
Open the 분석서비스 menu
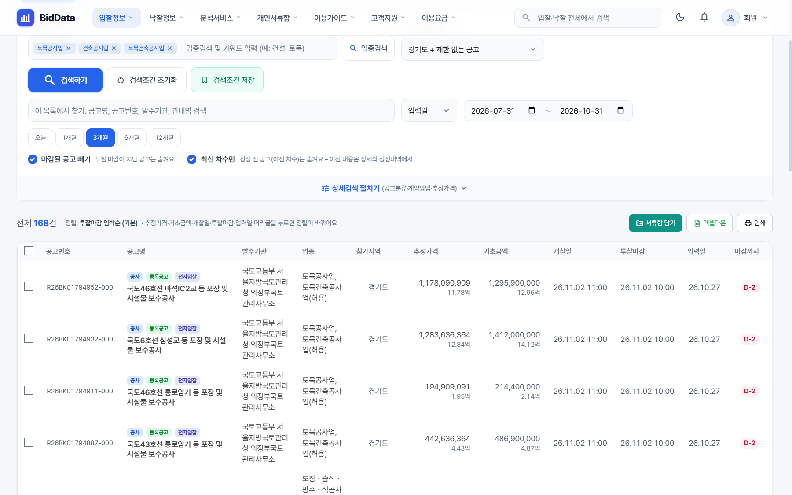pos(220,18)
